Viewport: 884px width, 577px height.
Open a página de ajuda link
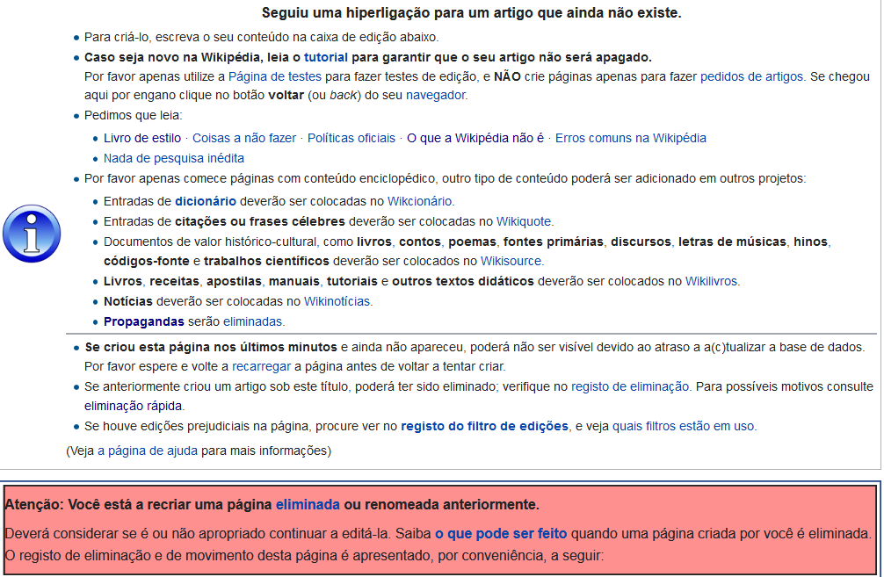(147, 451)
